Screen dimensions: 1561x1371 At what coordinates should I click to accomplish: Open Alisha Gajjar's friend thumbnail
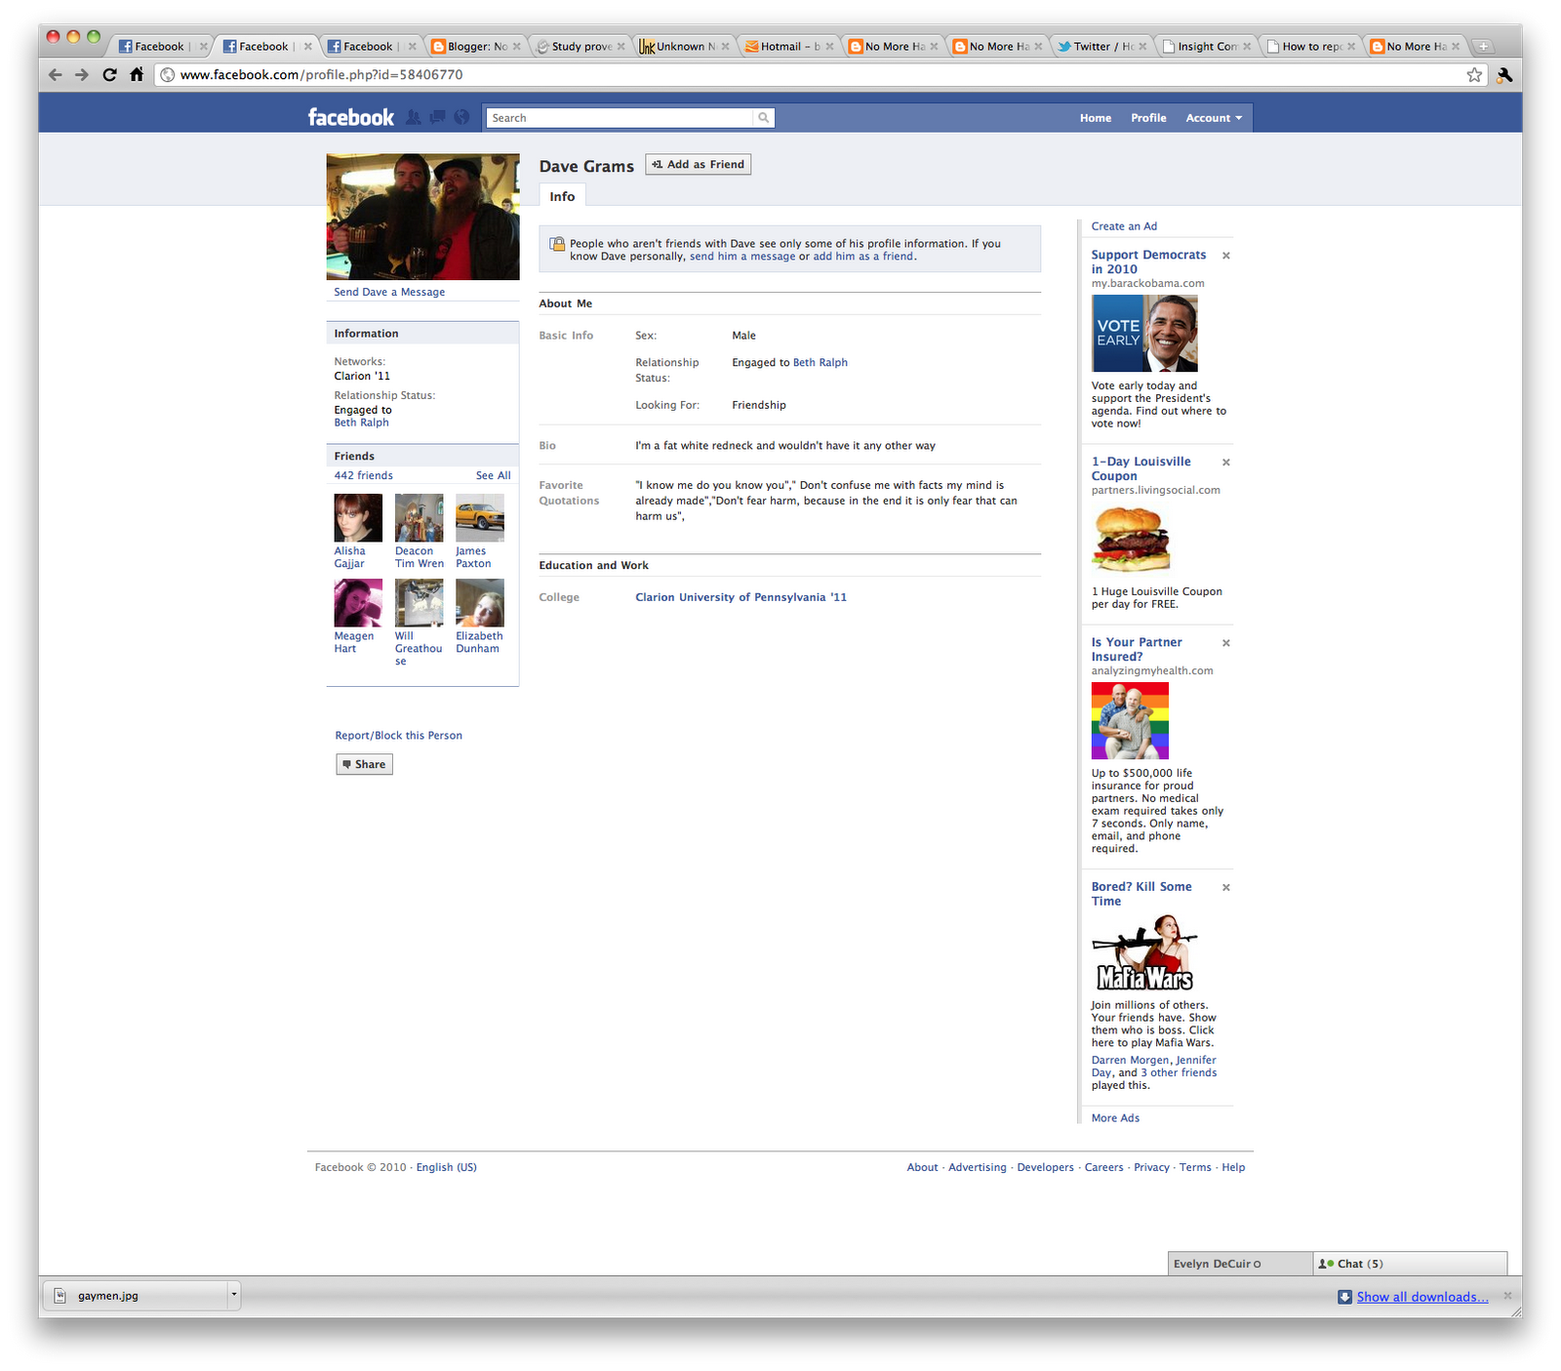coord(358,517)
